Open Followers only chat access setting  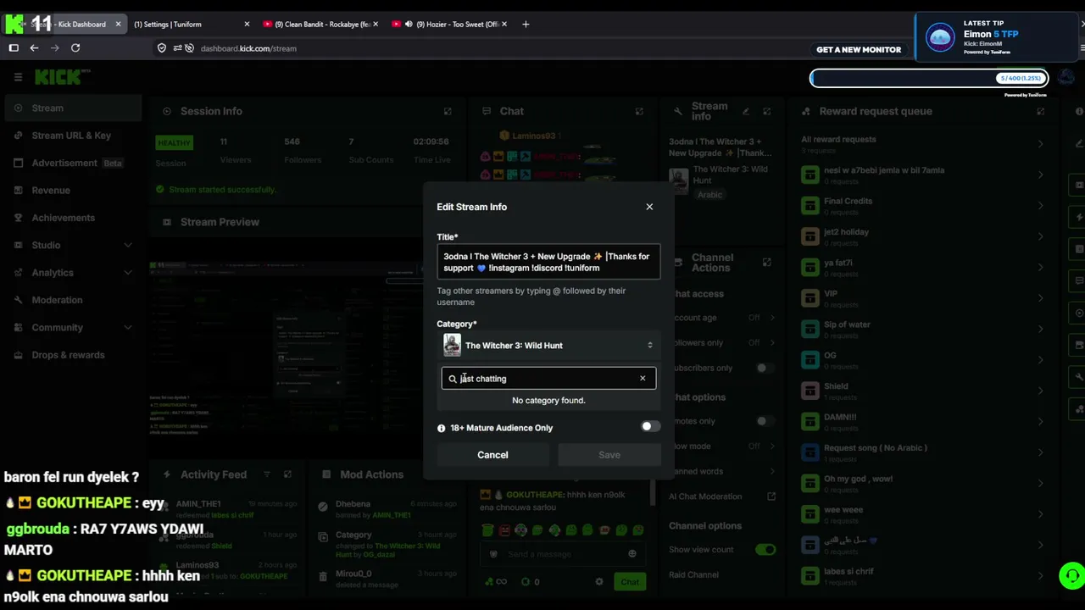coord(721,342)
